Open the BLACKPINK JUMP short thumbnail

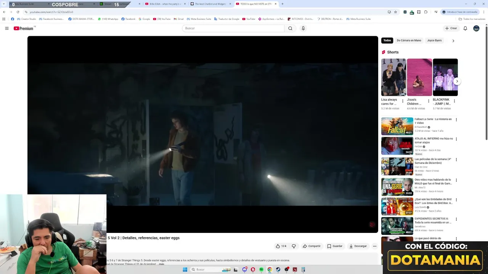click(445, 77)
